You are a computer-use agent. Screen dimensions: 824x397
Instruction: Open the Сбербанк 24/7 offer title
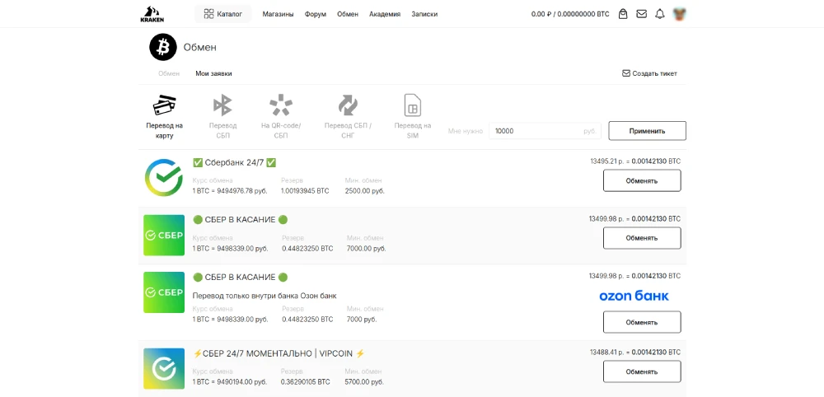point(234,163)
